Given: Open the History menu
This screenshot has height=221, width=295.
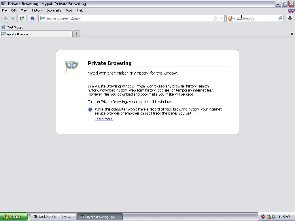Looking at the screenshot, I should 37,11.
